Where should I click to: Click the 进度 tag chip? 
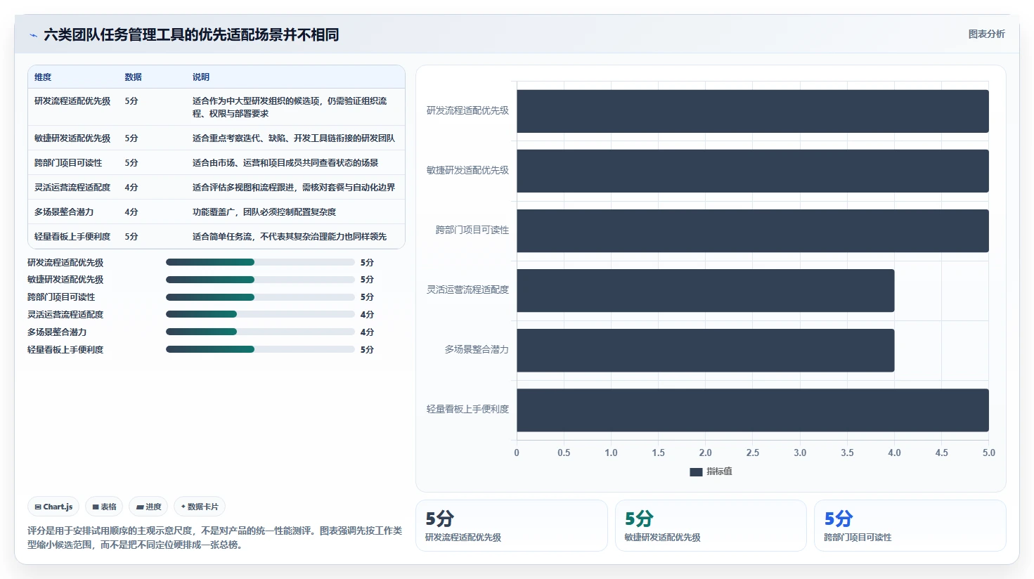[x=148, y=507]
